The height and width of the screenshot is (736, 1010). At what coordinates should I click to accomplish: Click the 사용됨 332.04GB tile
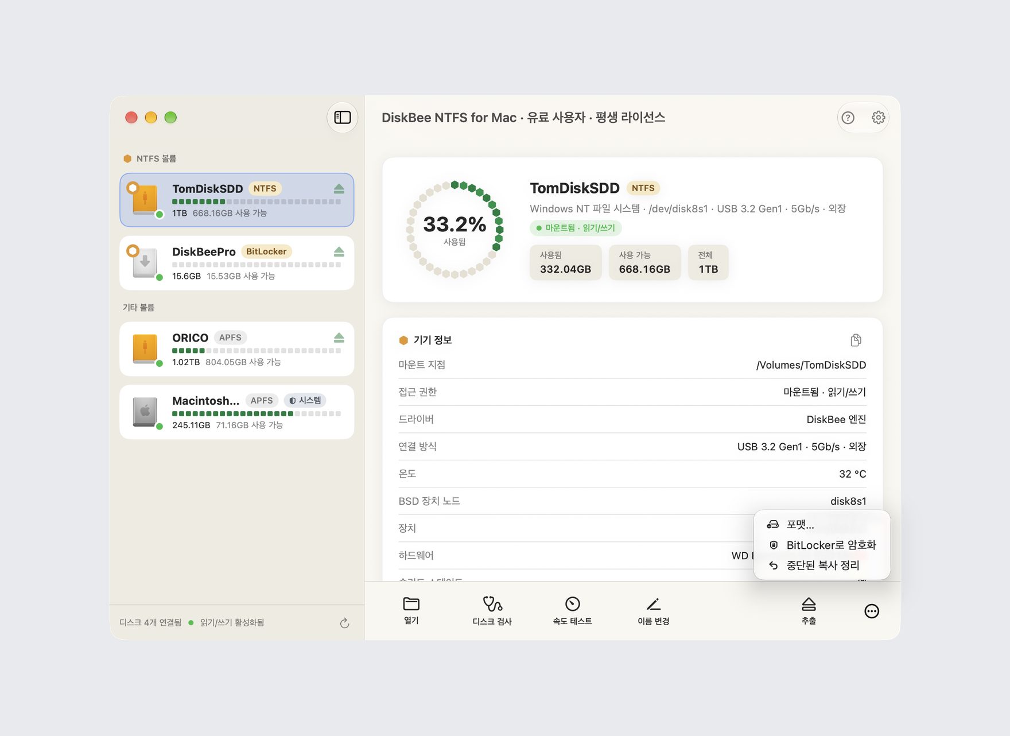pos(565,263)
